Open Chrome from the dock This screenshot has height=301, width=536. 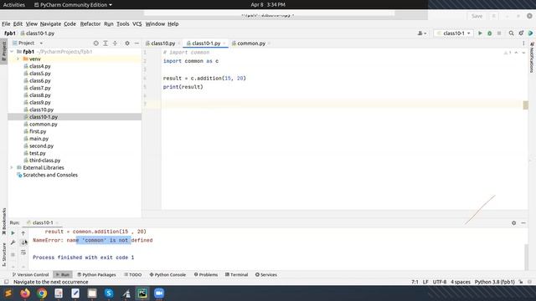pos(42,293)
